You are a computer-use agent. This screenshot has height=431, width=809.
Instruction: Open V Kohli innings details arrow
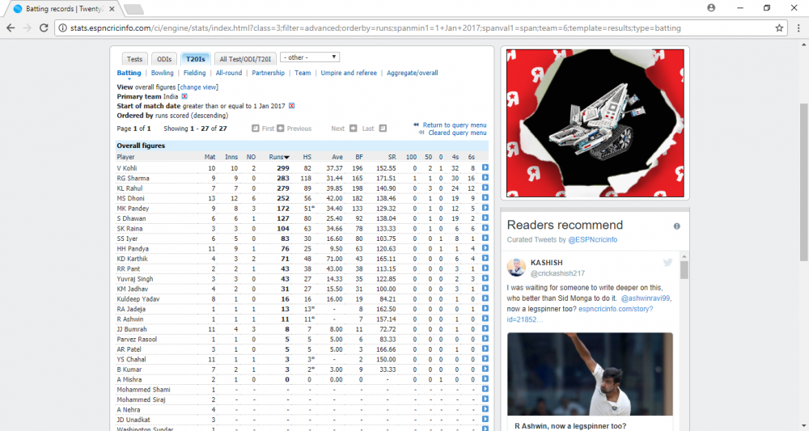point(485,167)
